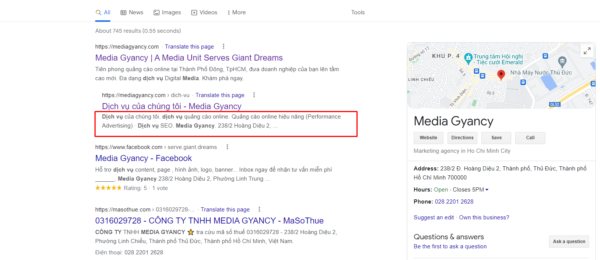Viewport: 600px width, 260px height.
Task: Dial the phone number 028 2201 2628 link
Action: point(454,202)
